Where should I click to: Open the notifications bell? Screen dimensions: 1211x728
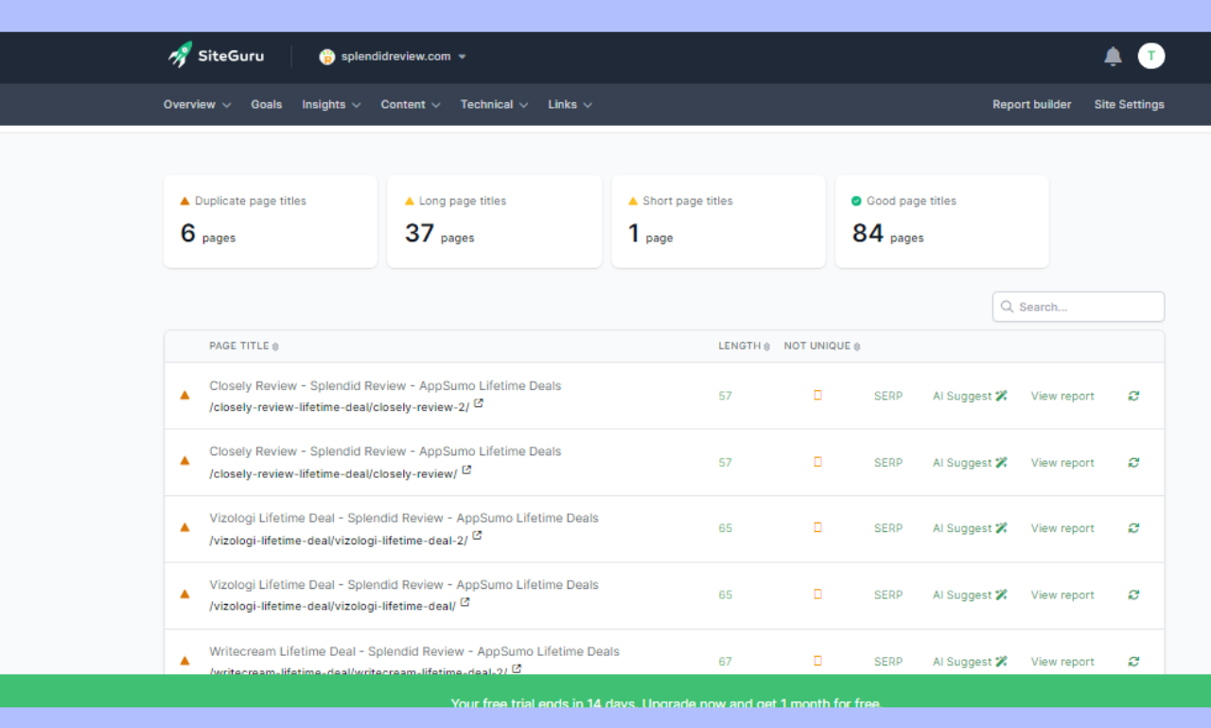tap(1113, 57)
